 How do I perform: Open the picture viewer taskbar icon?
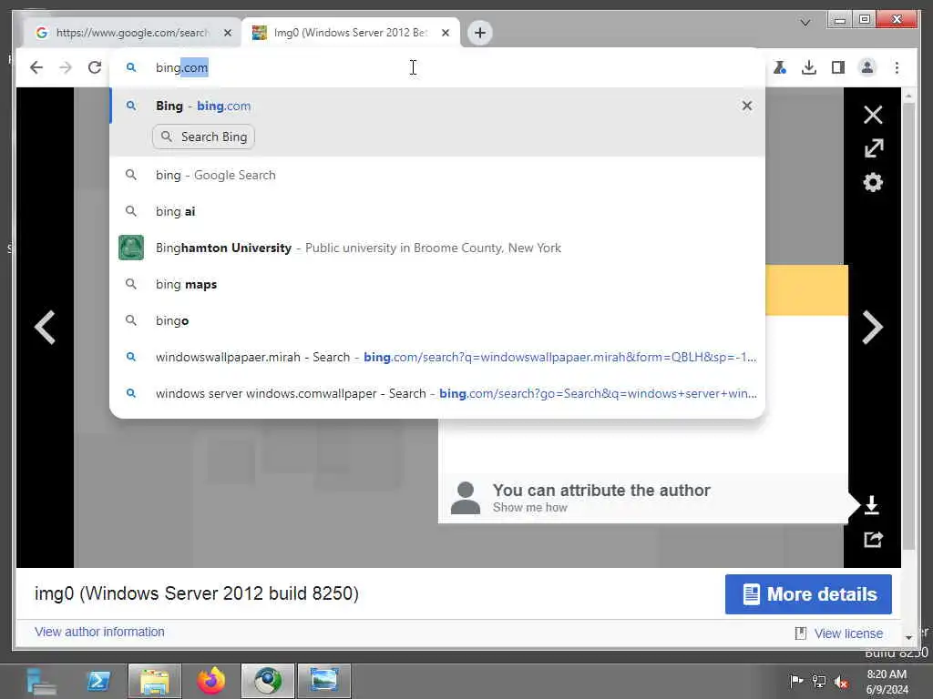click(324, 681)
